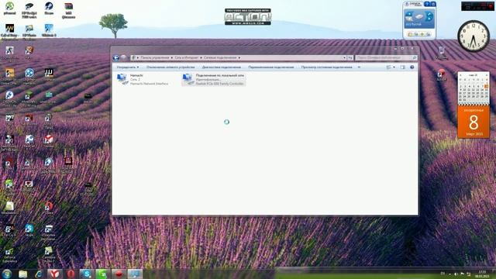This screenshot has height=279, width=496.
Task: Open the Skype desktop shortcut
Action: pos(29,230)
